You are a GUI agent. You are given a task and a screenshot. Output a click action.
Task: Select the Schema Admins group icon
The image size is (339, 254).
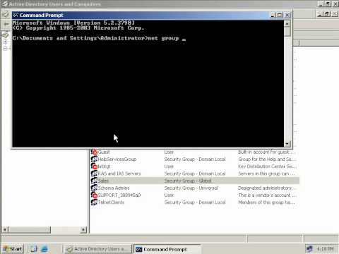point(94,188)
